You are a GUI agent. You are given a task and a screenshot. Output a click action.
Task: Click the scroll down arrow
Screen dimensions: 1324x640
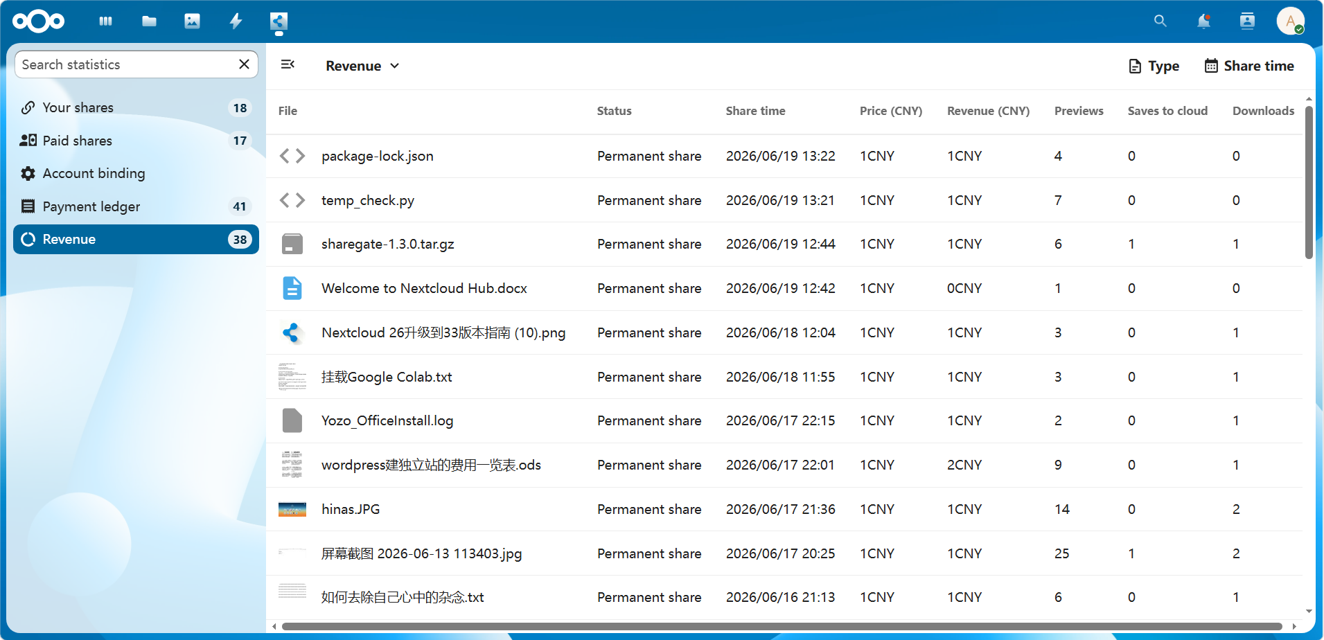pyautogui.click(x=1309, y=611)
